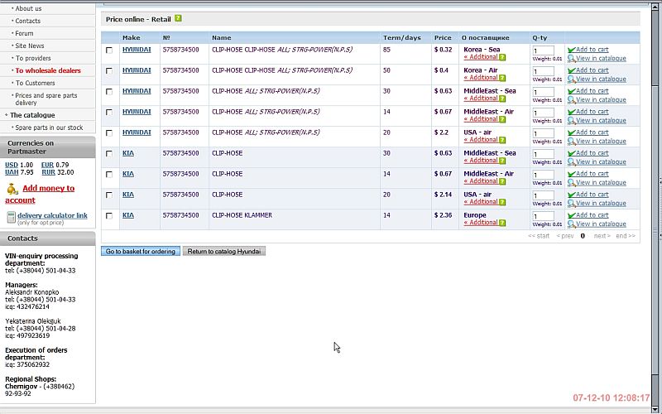Open Site News in sidebar
The image size is (662, 414).
coord(30,46)
